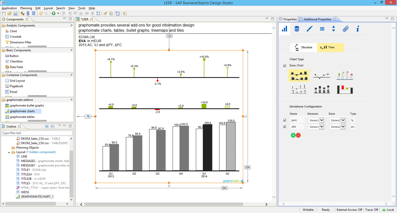Select the graphomate bullet graphs component
Image resolution: width=397 pixels, height=213 pixels.
coord(25,106)
